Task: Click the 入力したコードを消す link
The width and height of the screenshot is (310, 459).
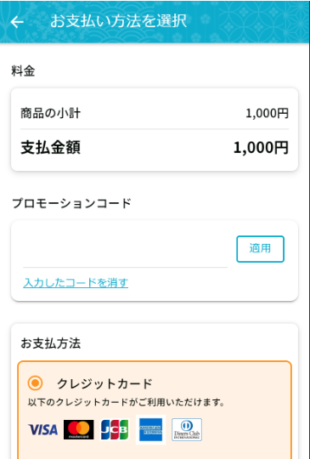Action: click(x=76, y=283)
